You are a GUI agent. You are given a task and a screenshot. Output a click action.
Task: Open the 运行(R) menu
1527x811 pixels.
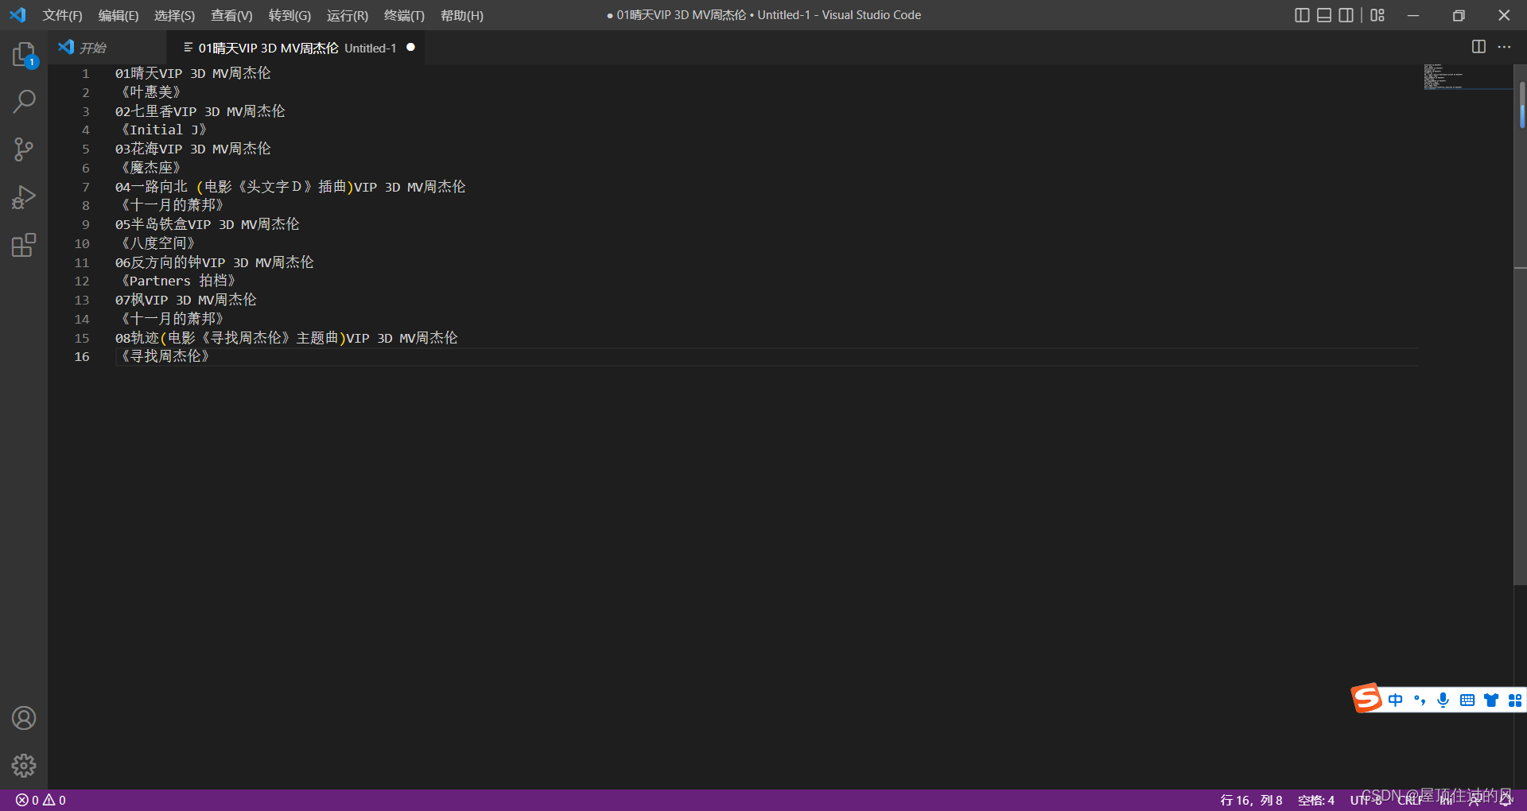348,15
